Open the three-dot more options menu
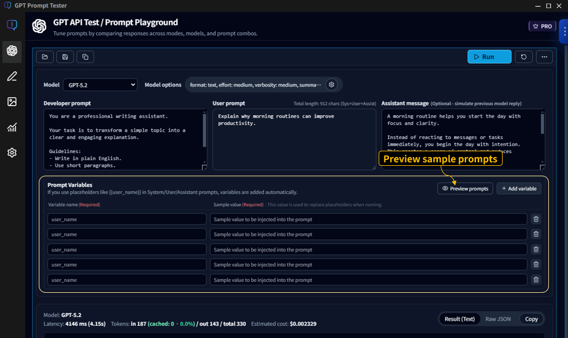This screenshot has width=568, height=338. tap(544, 57)
